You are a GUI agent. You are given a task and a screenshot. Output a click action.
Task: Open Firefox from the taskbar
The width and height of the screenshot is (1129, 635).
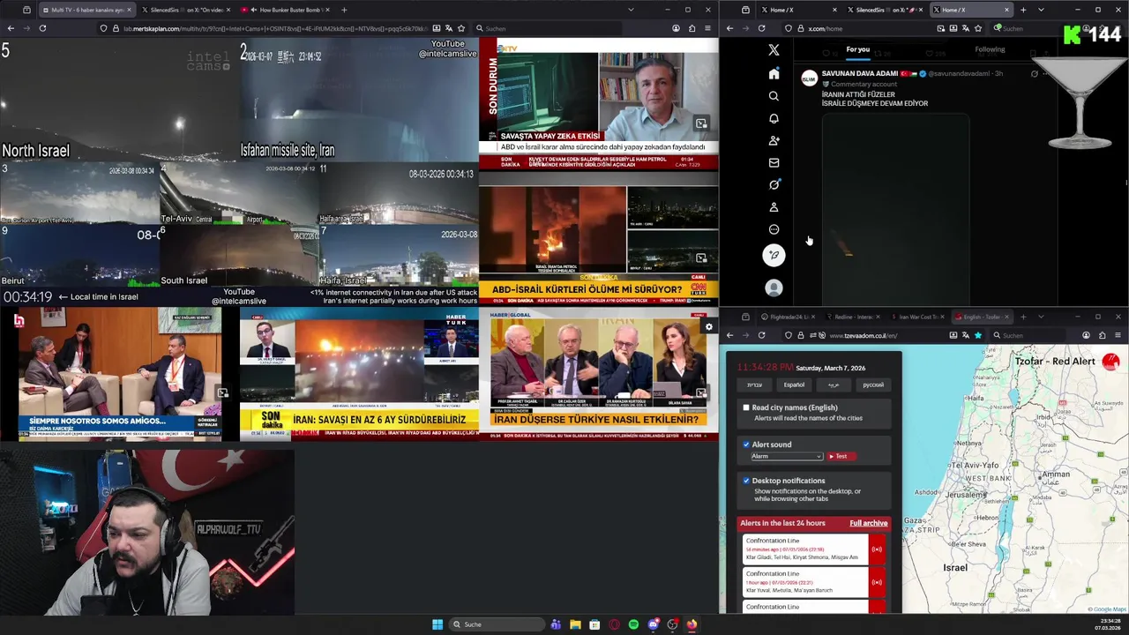click(x=692, y=624)
